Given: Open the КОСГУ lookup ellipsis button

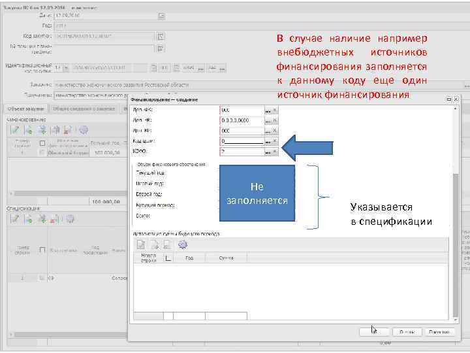Looking at the screenshot, I should pos(268,152).
